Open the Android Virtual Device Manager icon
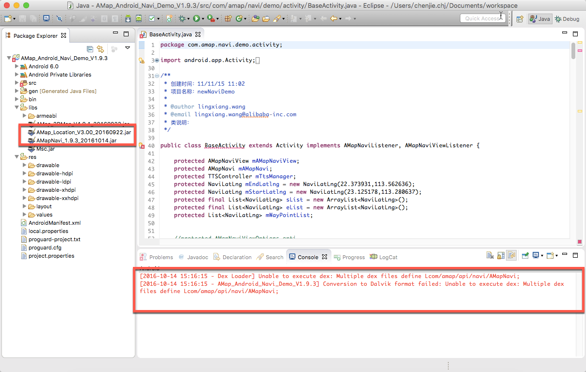Screen dimensions: 586x372 pos(139,18)
